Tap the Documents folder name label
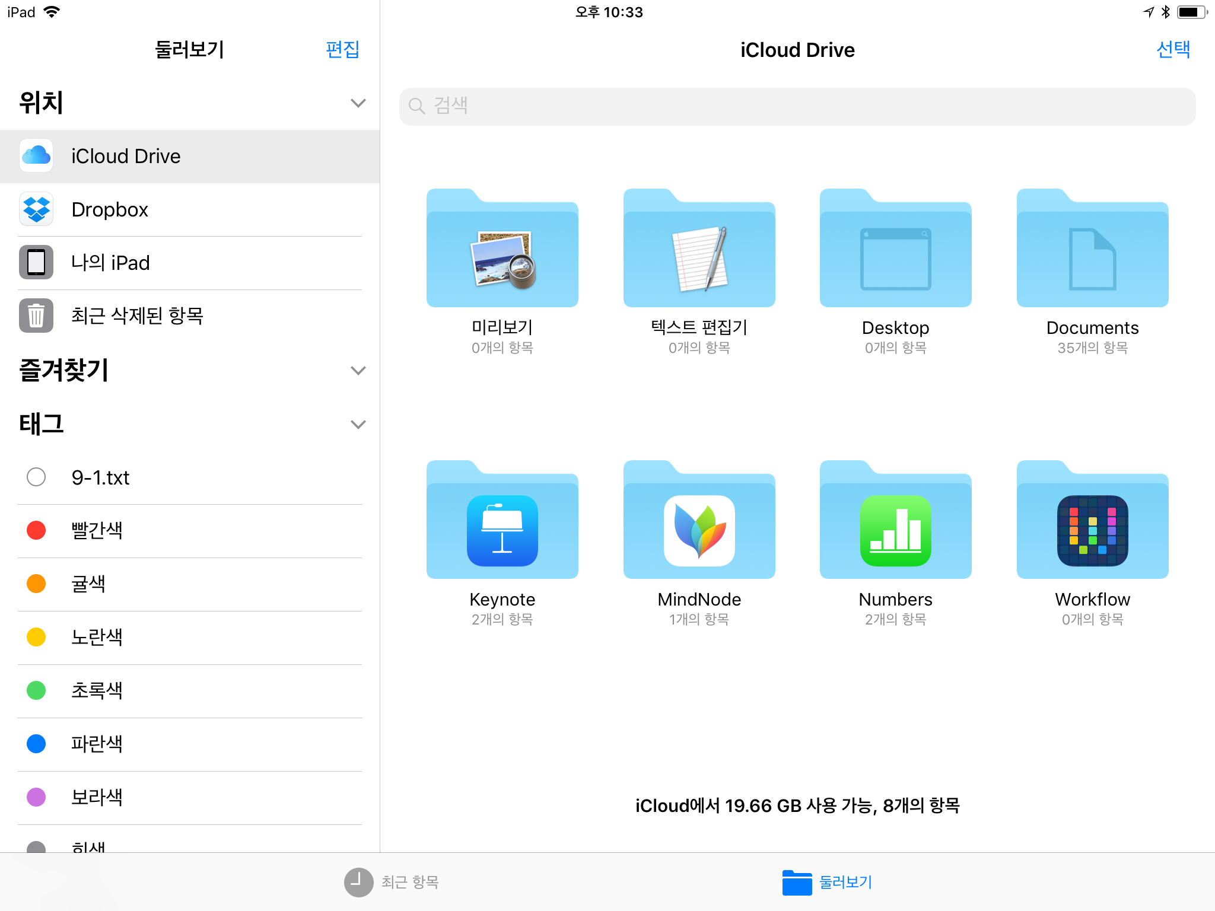Viewport: 1215px width, 911px height. click(x=1092, y=327)
